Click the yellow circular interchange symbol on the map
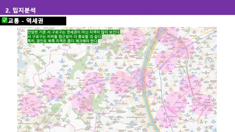 pos(103,73)
